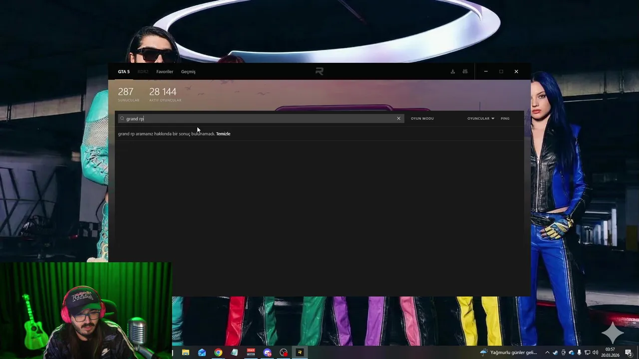
Task: Click the 287 SUNUCULAR counter
Action: [x=128, y=94]
